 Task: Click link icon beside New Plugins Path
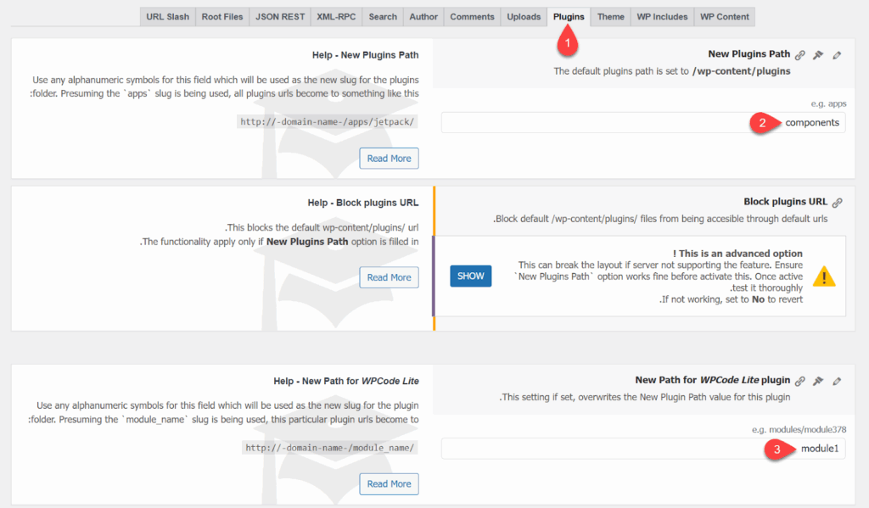click(x=799, y=55)
